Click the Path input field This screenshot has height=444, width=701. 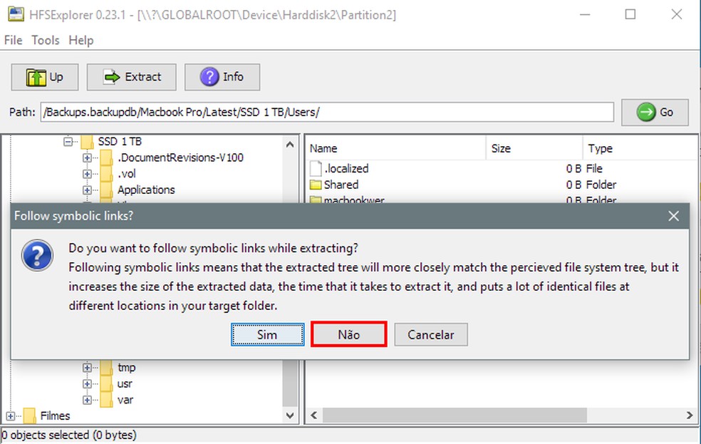(x=327, y=112)
